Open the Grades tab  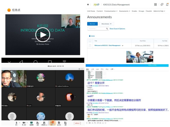(x=134, y=11)
